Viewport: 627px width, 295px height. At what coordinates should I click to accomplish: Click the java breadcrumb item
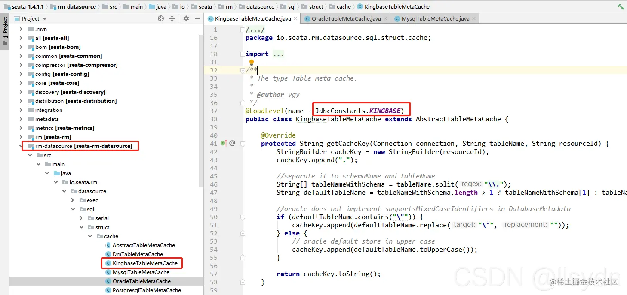(x=157, y=6)
